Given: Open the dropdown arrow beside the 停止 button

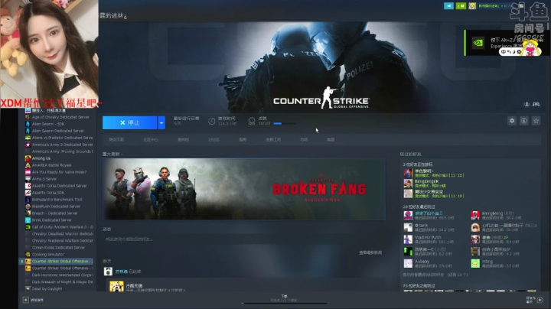Looking at the screenshot, I should click(161, 122).
